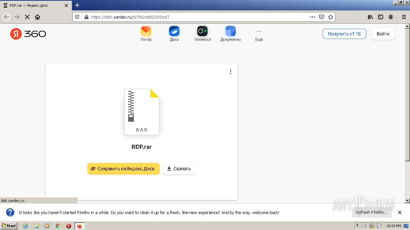Click the Яндекс 360 logo
410x230 pixels.
point(28,34)
